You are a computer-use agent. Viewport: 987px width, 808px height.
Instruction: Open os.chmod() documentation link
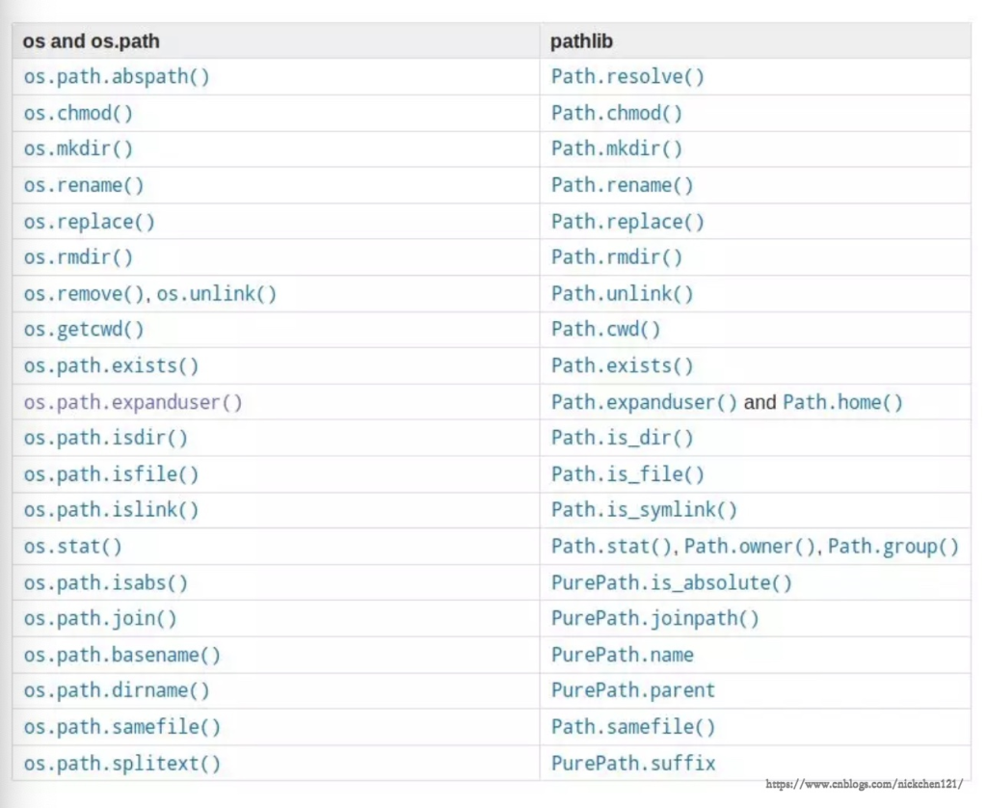78,113
